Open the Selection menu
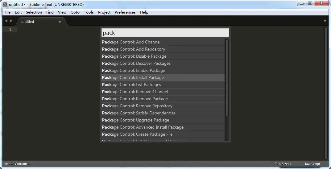Screen dimensions: 331x169 34,12
